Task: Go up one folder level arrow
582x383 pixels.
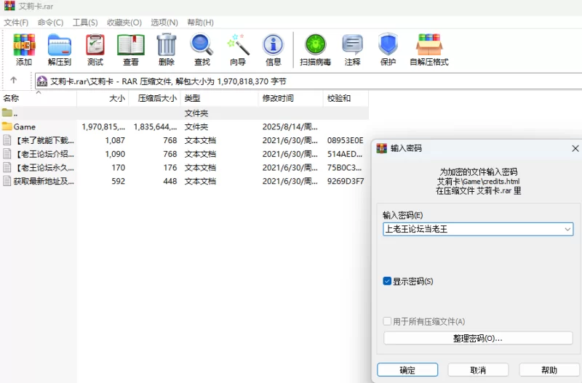Action: pyautogui.click(x=14, y=80)
